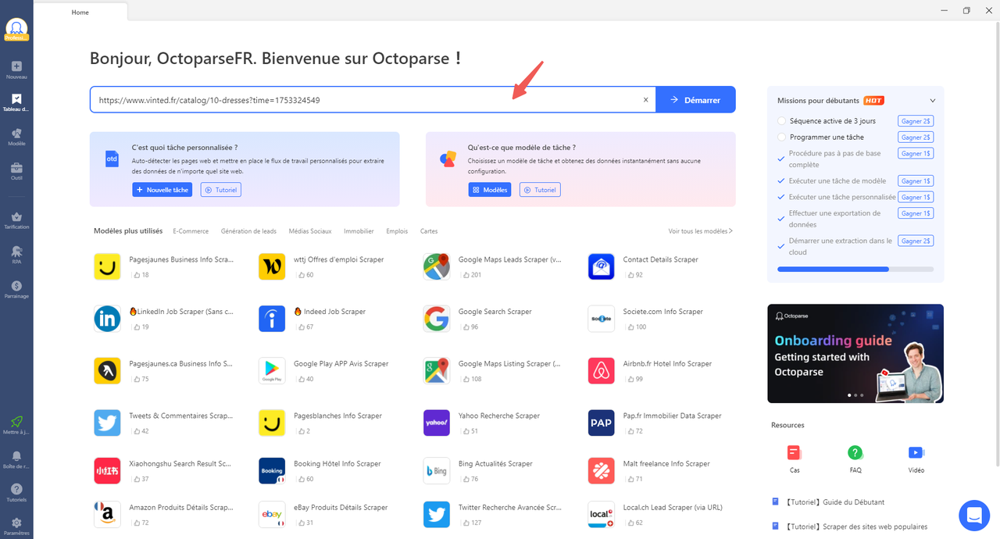Click the LinkedIn Job Scraper icon
1000x539 pixels.
tap(107, 319)
